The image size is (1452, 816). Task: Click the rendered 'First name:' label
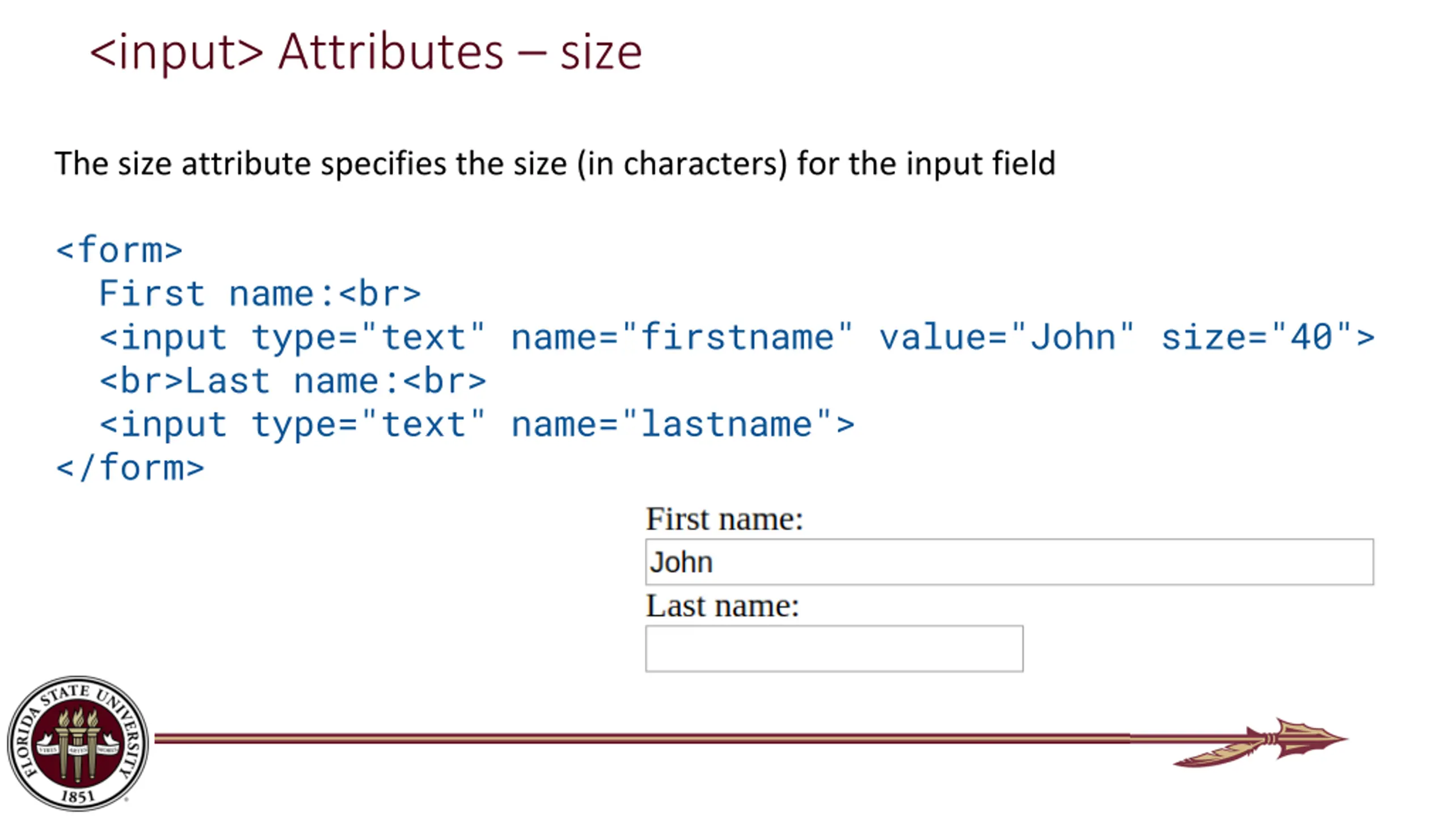[x=724, y=518]
